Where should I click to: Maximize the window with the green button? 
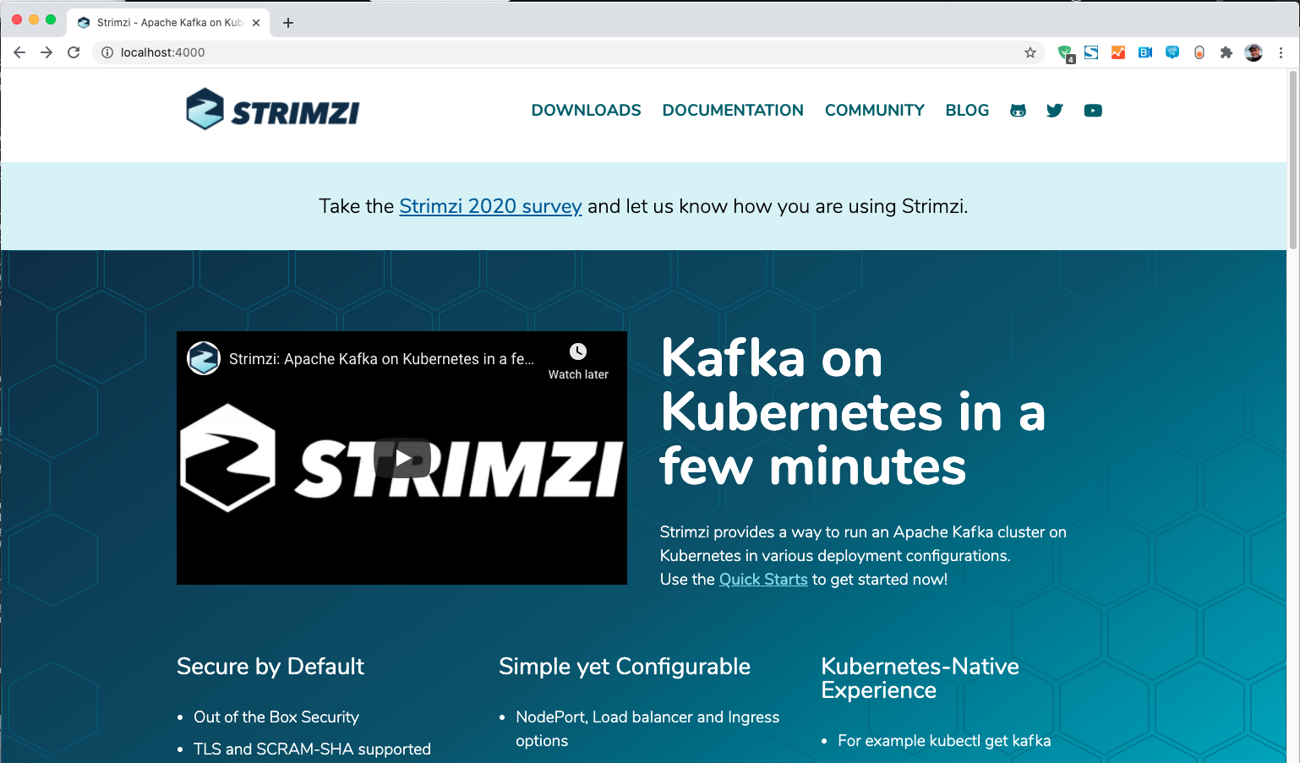point(51,19)
